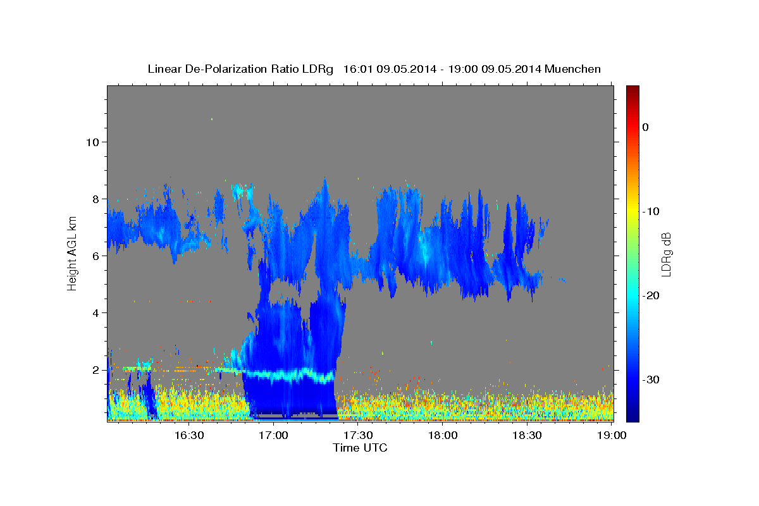Click the height tick label 2

point(97,369)
